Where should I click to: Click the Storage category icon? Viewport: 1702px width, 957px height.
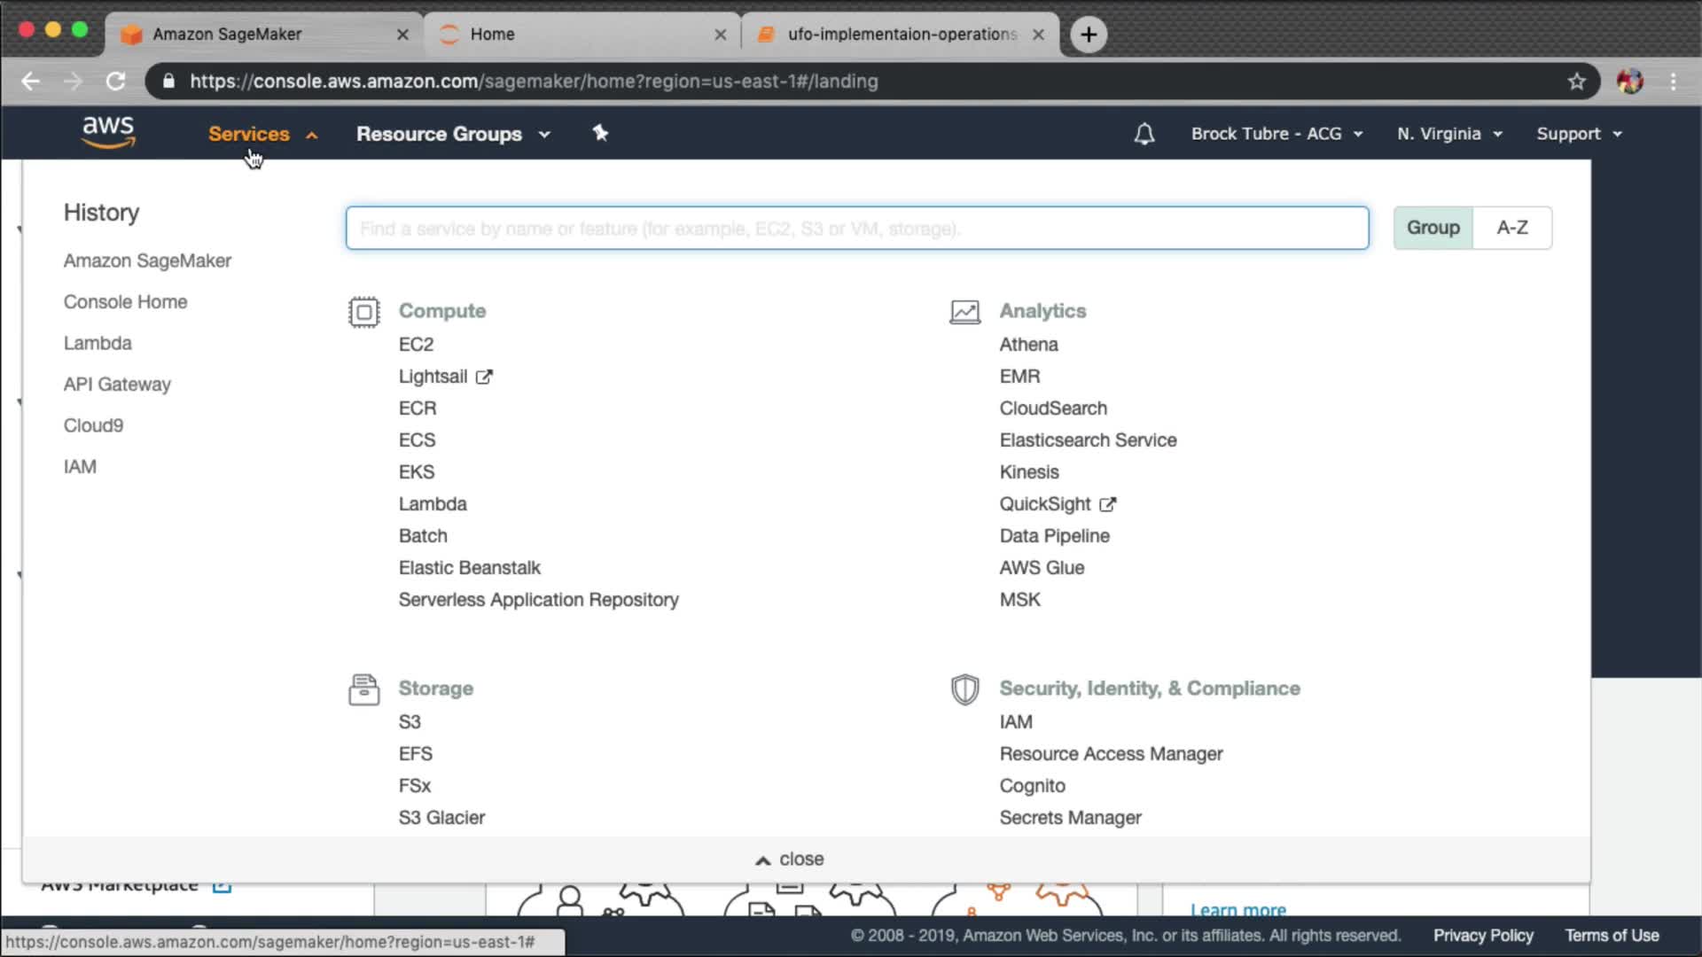click(x=363, y=689)
